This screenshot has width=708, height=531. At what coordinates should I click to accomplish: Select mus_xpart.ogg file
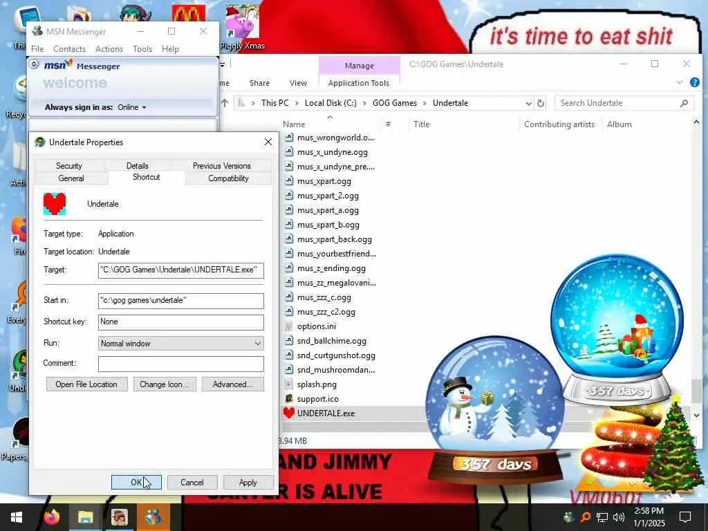(x=324, y=181)
